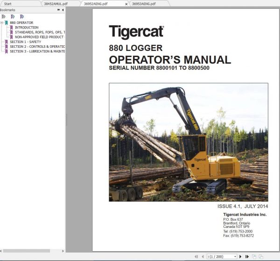280x261 pixels.
Task: Click the double-arrow expand icon in Bookmarks header
Action: pos(59,10)
